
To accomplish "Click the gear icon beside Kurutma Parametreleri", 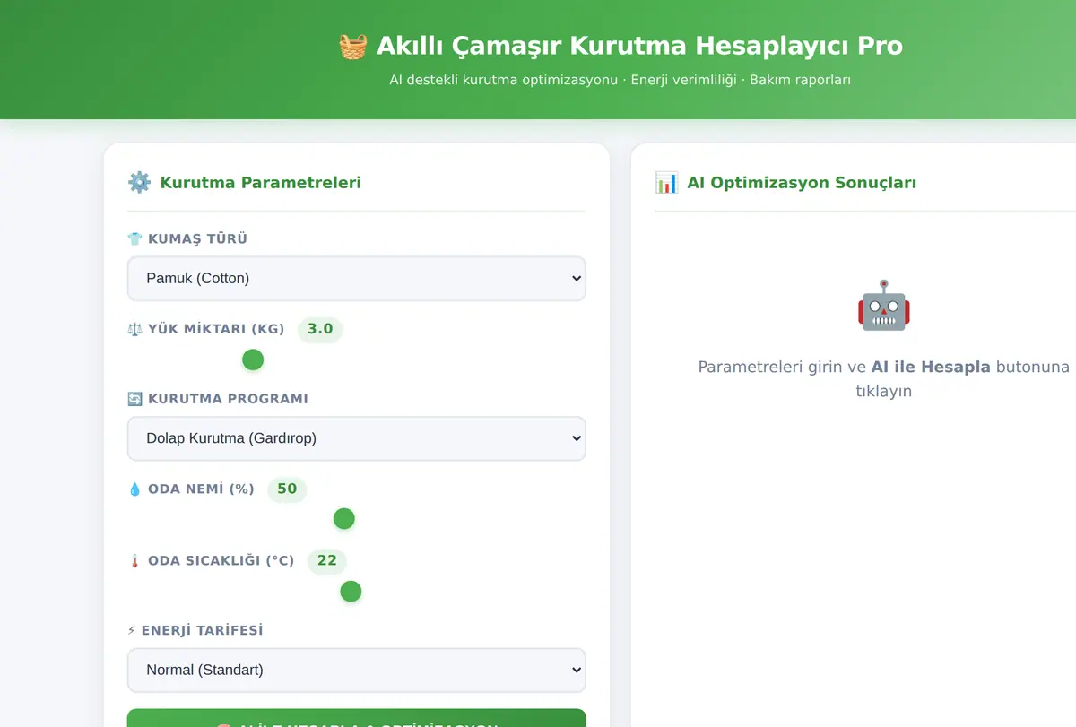I will pos(139,183).
